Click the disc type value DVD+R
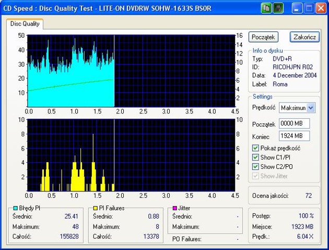 [x=282, y=59]
